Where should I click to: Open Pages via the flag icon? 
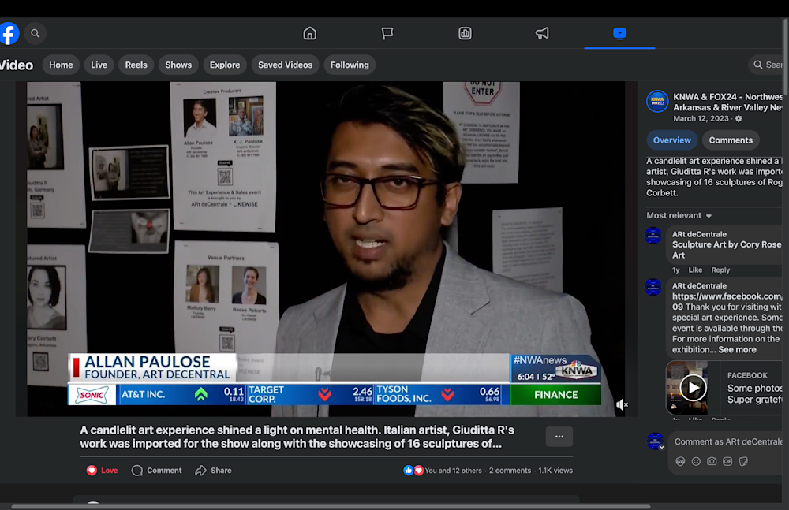pyautogui.click(x=387, y=33)
